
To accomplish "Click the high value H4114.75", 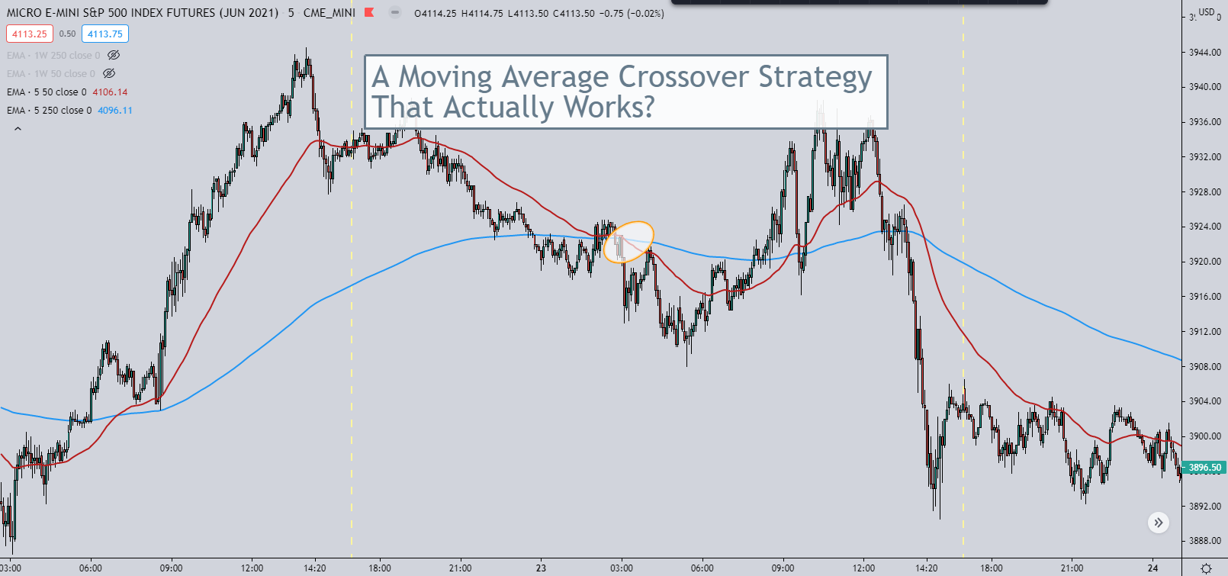I will (x=482, y=13).
